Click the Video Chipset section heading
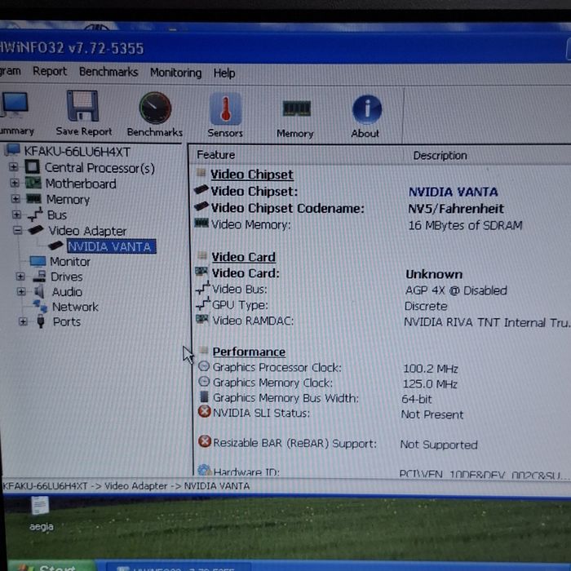 tap(251, 175)
